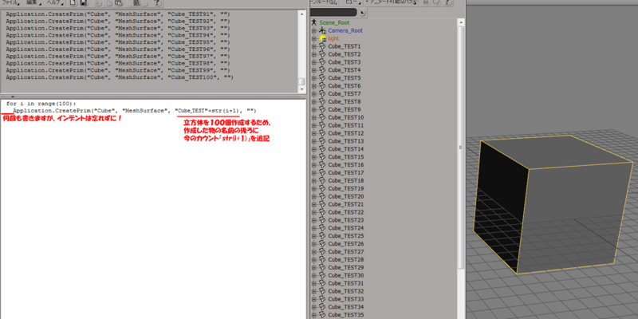Click the cube icon of Cube_TEST9
The width and height of the screenshot is (638, 319).
tap(322, 109)
